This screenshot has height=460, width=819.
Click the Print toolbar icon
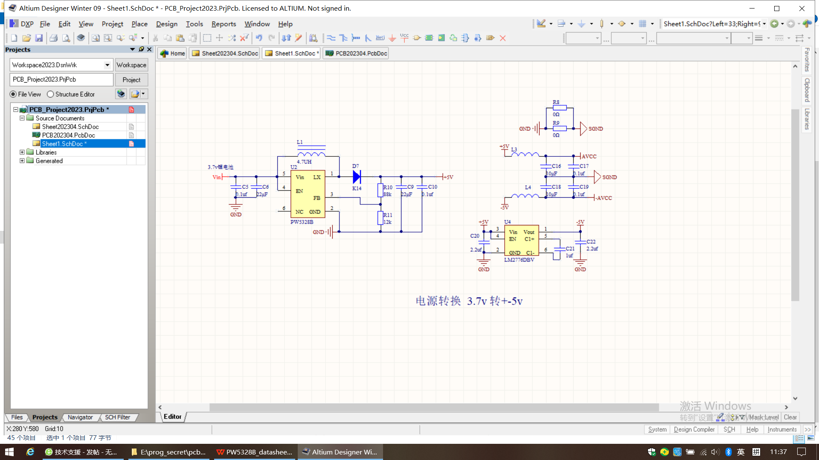[x=53, y=38]
